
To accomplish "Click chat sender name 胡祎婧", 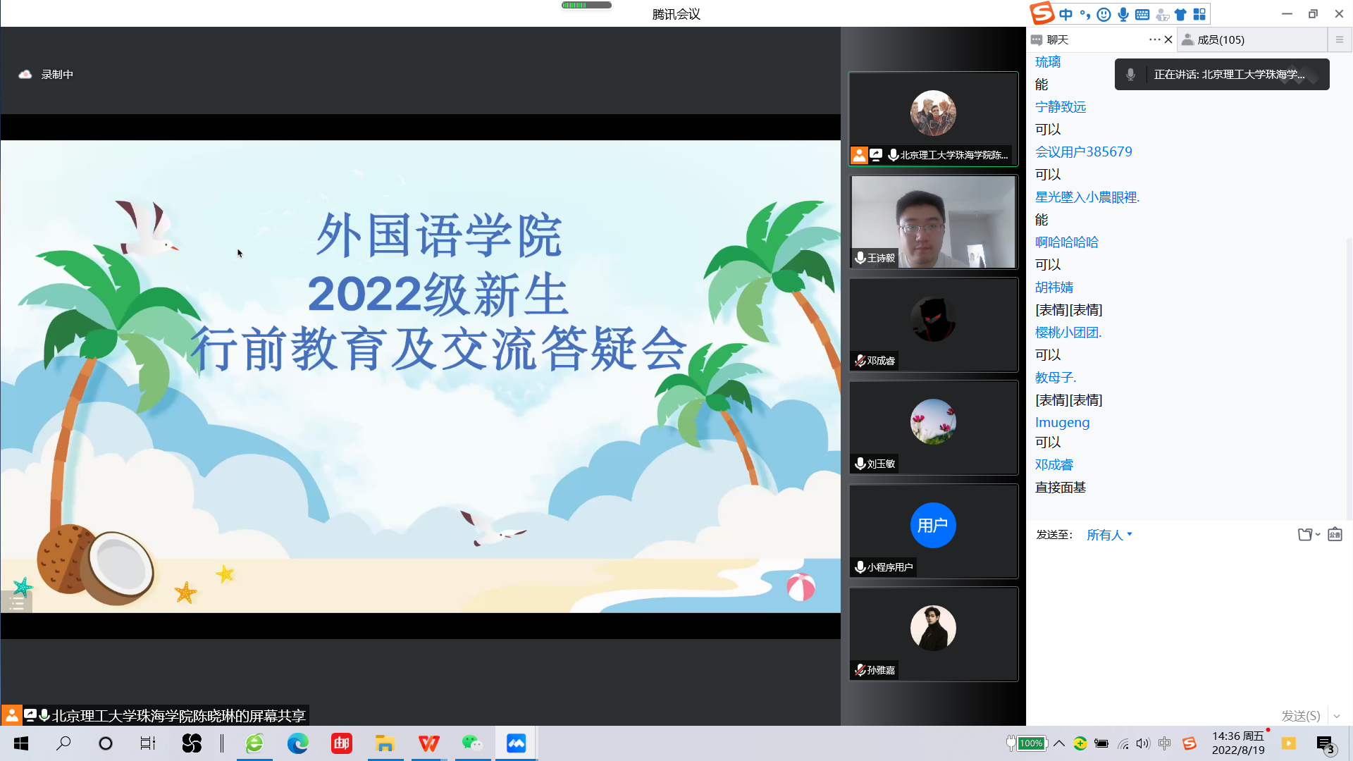I will tap(1054, 287).
